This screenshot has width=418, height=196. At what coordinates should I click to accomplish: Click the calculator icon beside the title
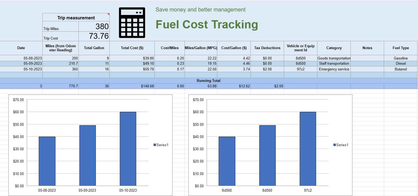point(132,22)
